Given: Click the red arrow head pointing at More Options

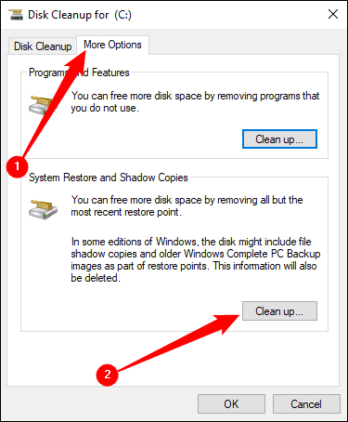Looking at the screenshot, I should pyautogui.click(x=77, y=60).
